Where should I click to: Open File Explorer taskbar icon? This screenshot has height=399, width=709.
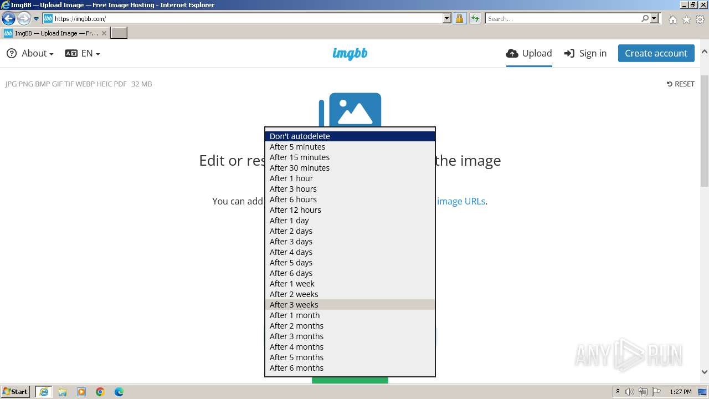[63, 392]
